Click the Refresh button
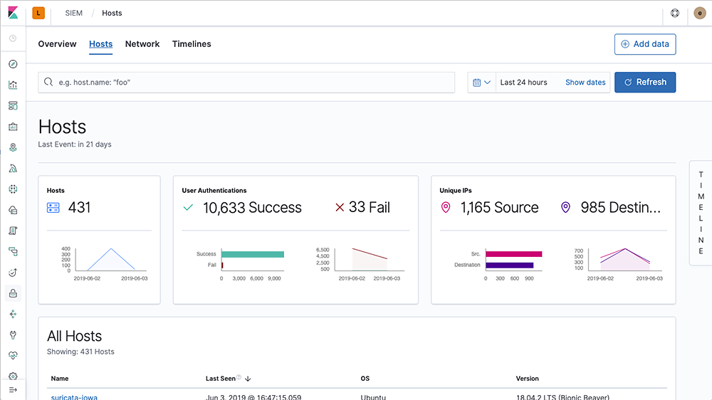712x400 pixels. click(645, 82)
